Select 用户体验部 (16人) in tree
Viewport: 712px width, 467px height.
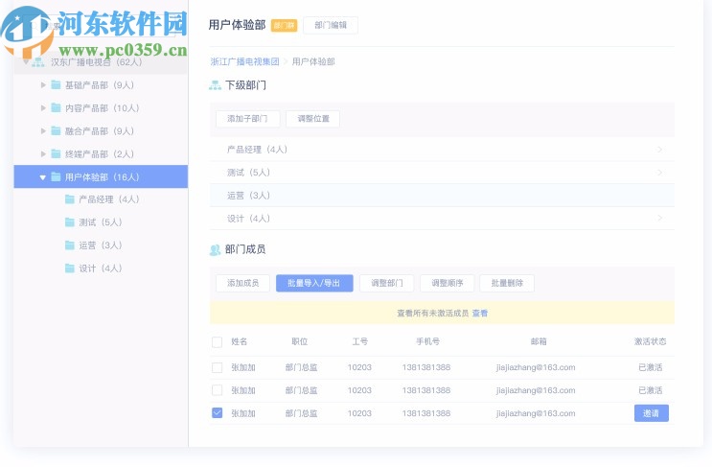tap(103, 177)
